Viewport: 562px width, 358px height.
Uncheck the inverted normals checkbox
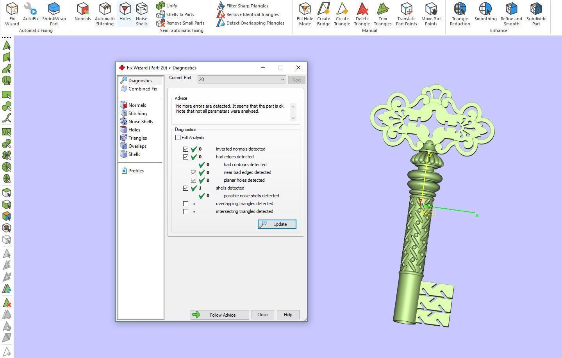click(186, 149)
